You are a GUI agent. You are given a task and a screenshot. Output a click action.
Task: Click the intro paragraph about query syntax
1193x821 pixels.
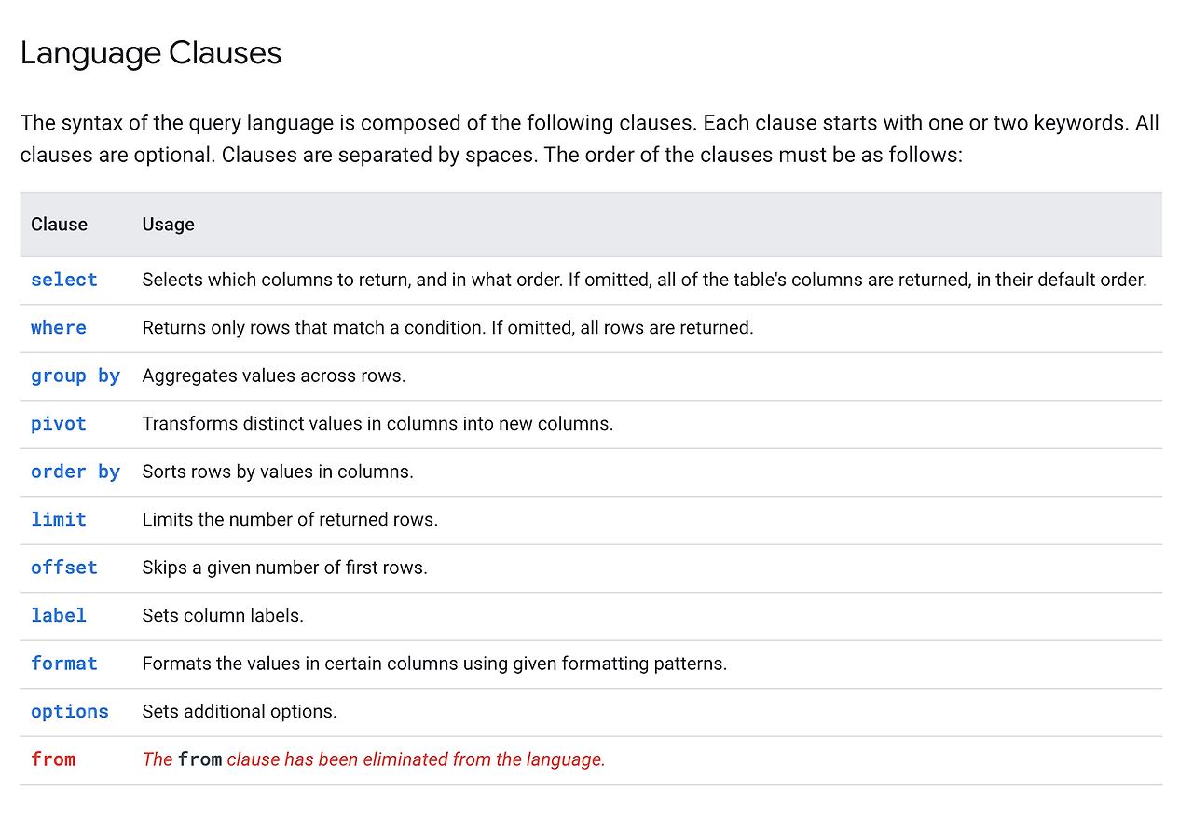[x=589, y=139]
